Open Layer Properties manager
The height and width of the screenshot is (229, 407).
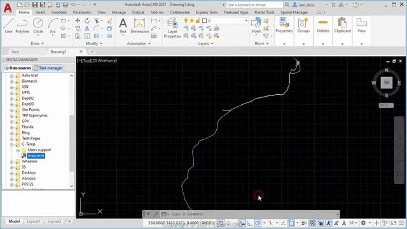coord(172,27)
